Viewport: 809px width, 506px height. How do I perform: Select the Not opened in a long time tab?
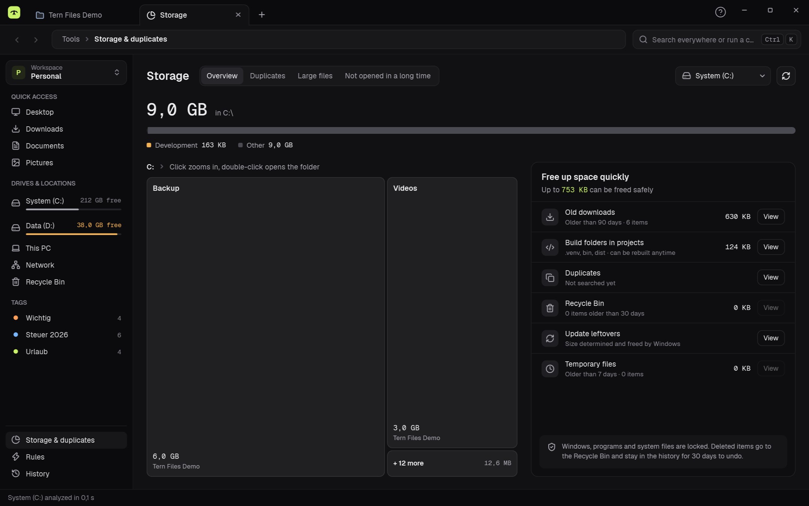(388, 76)
